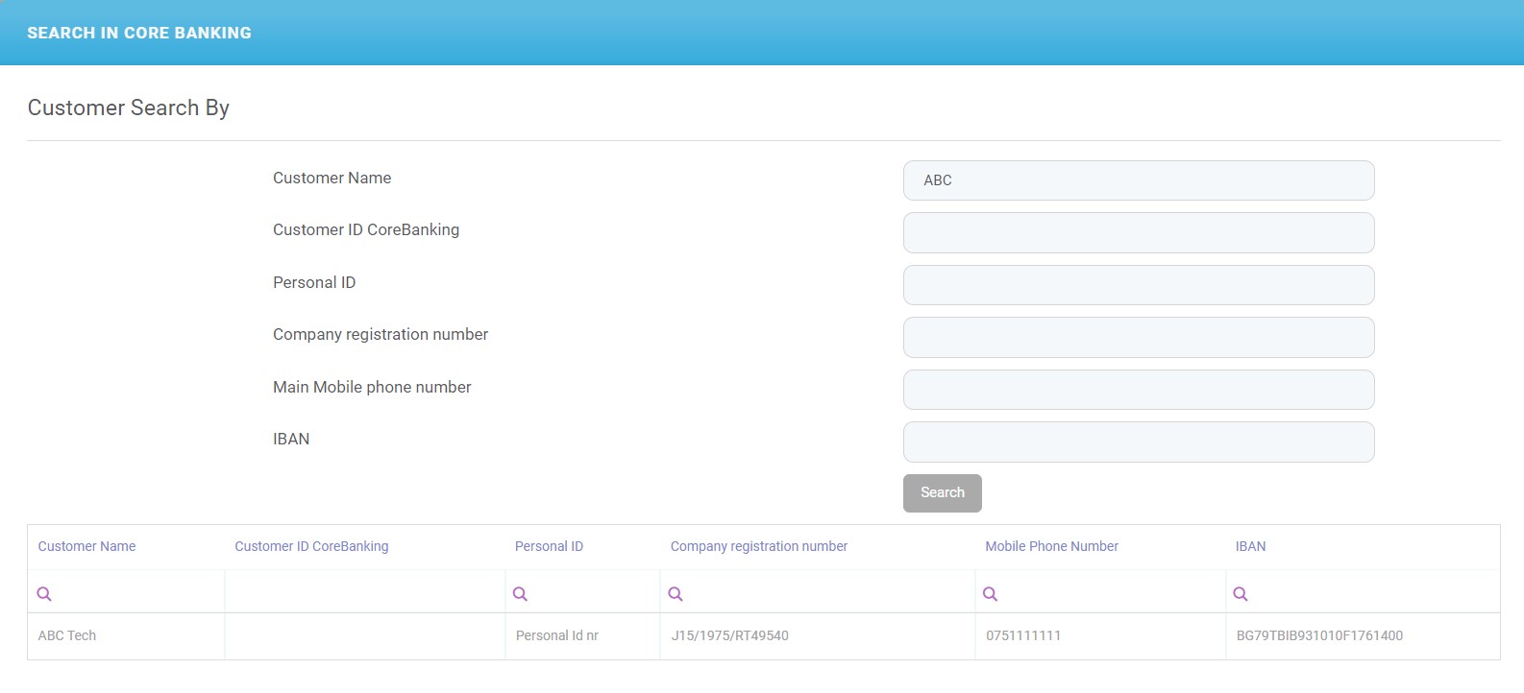Click the Customer ID CoreBanking input field
This screenshot has height=693, width=1524.
point(1138,232)
